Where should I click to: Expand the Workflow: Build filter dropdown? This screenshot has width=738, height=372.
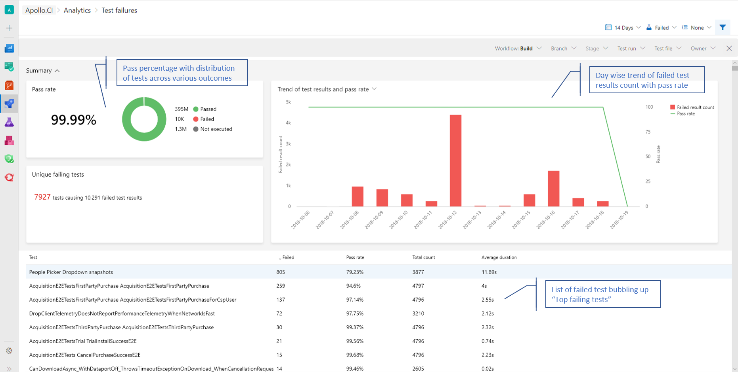click(518, 49)
